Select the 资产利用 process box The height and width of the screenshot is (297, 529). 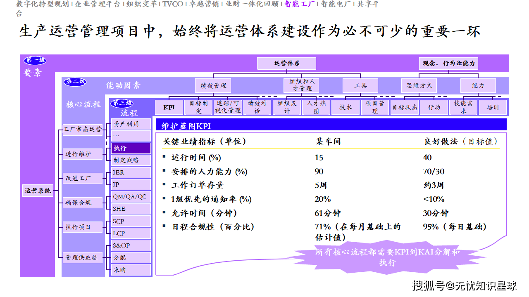click(131, 124)
